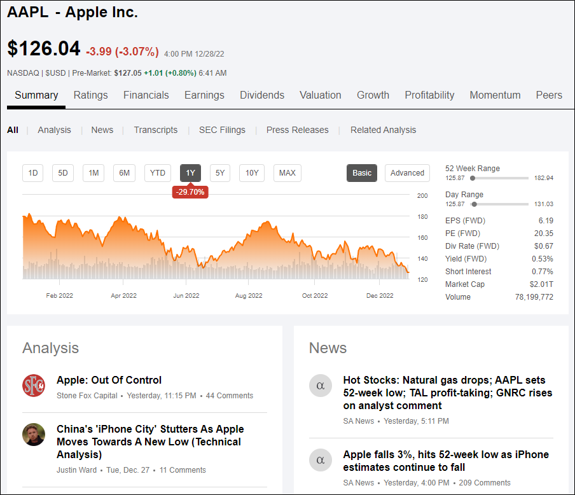This screenshot has height=495, width=575.
Task: Click the AAPL - Apple Inc. title
Action: (x=73, y=12)
